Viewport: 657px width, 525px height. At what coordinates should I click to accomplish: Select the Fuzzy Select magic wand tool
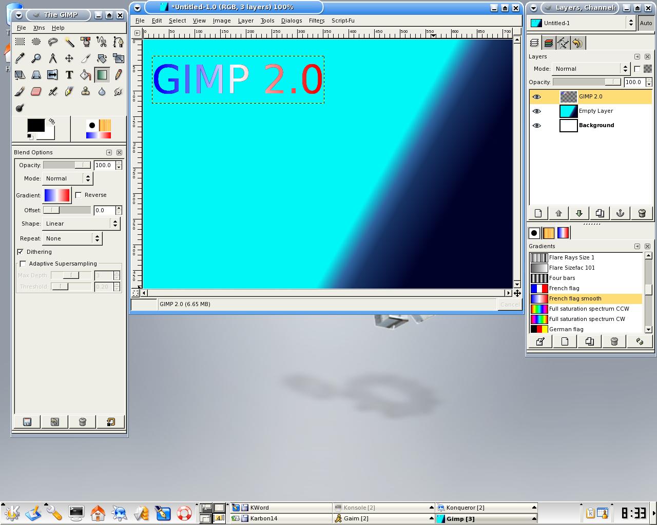69,42
